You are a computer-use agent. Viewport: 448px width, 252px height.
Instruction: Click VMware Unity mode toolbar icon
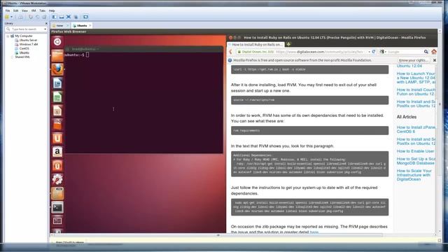76,17
